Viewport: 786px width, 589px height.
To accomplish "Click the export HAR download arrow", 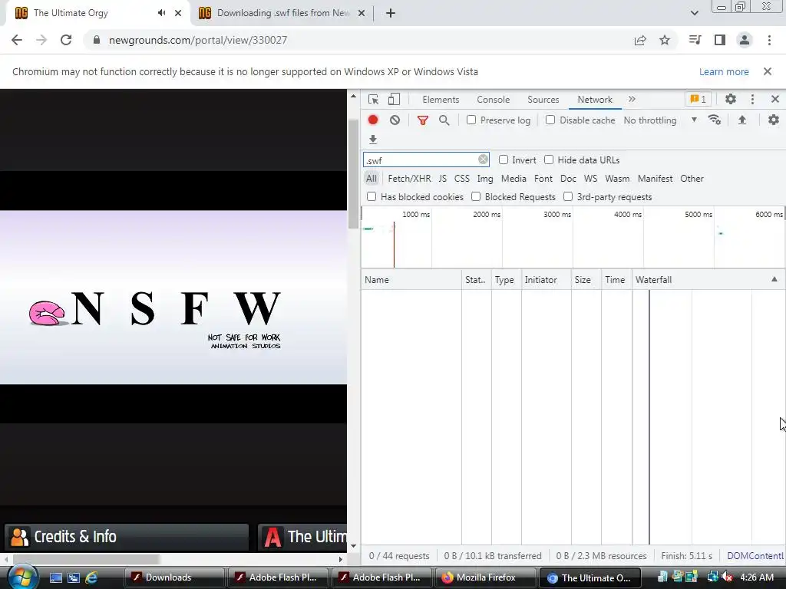I will pos(373,140).
